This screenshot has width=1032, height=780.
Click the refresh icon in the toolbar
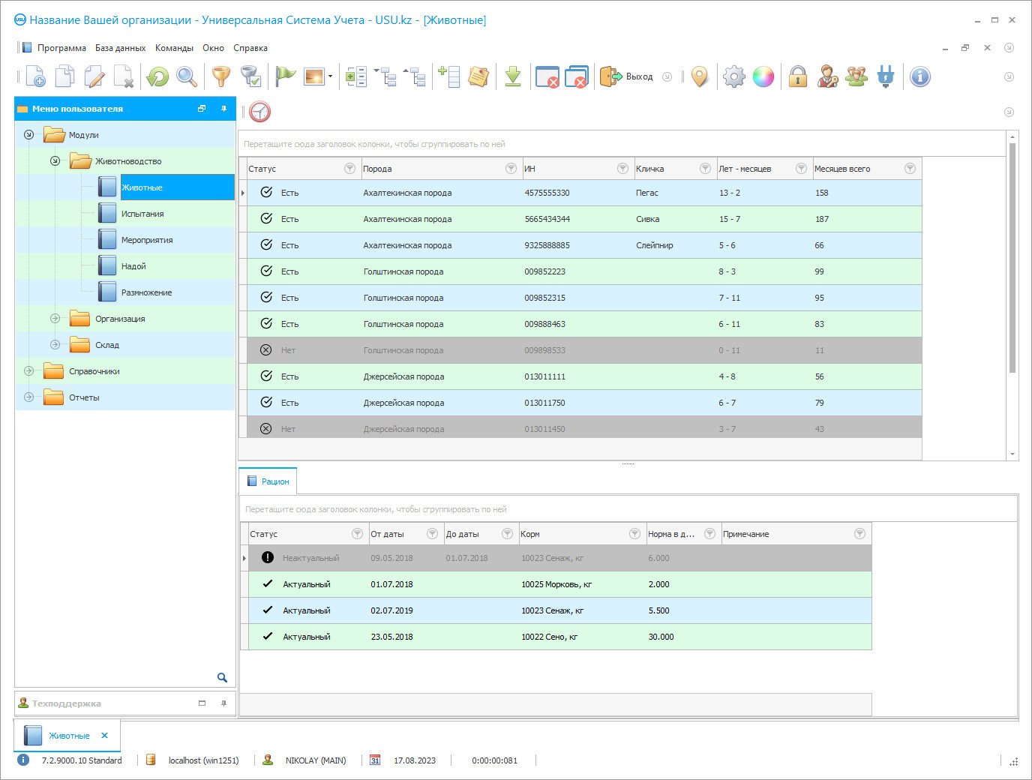tap(157, 76)
